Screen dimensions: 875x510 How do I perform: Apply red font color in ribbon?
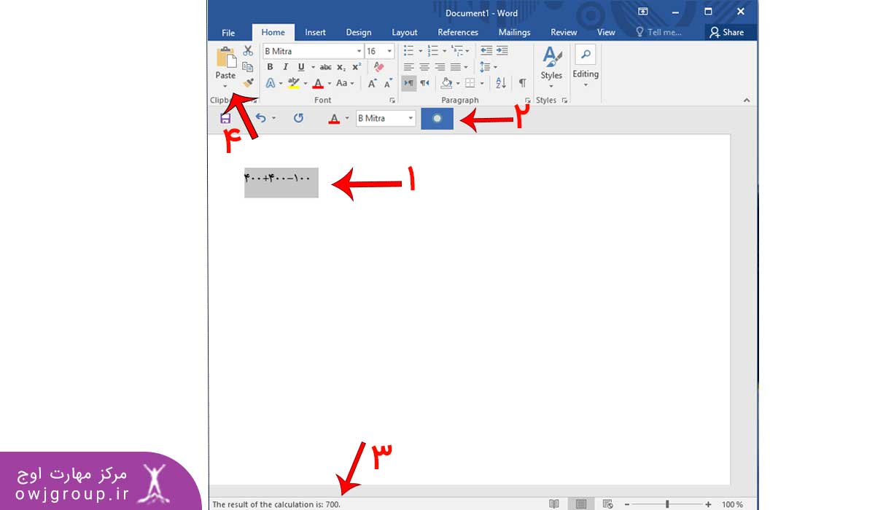click(x=318, y=84)
